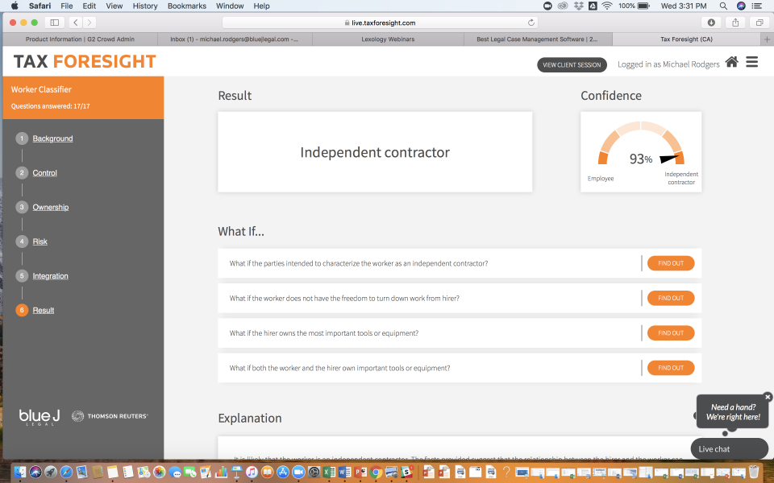
Task: Open the History menu
Action: pyautogui.click(x=145, y=6)
